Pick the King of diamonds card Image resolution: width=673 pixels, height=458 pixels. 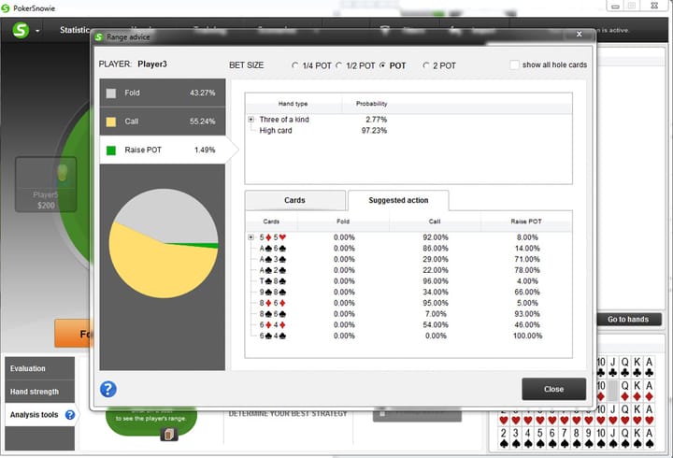pyautogui.click(x=637, y=391)
